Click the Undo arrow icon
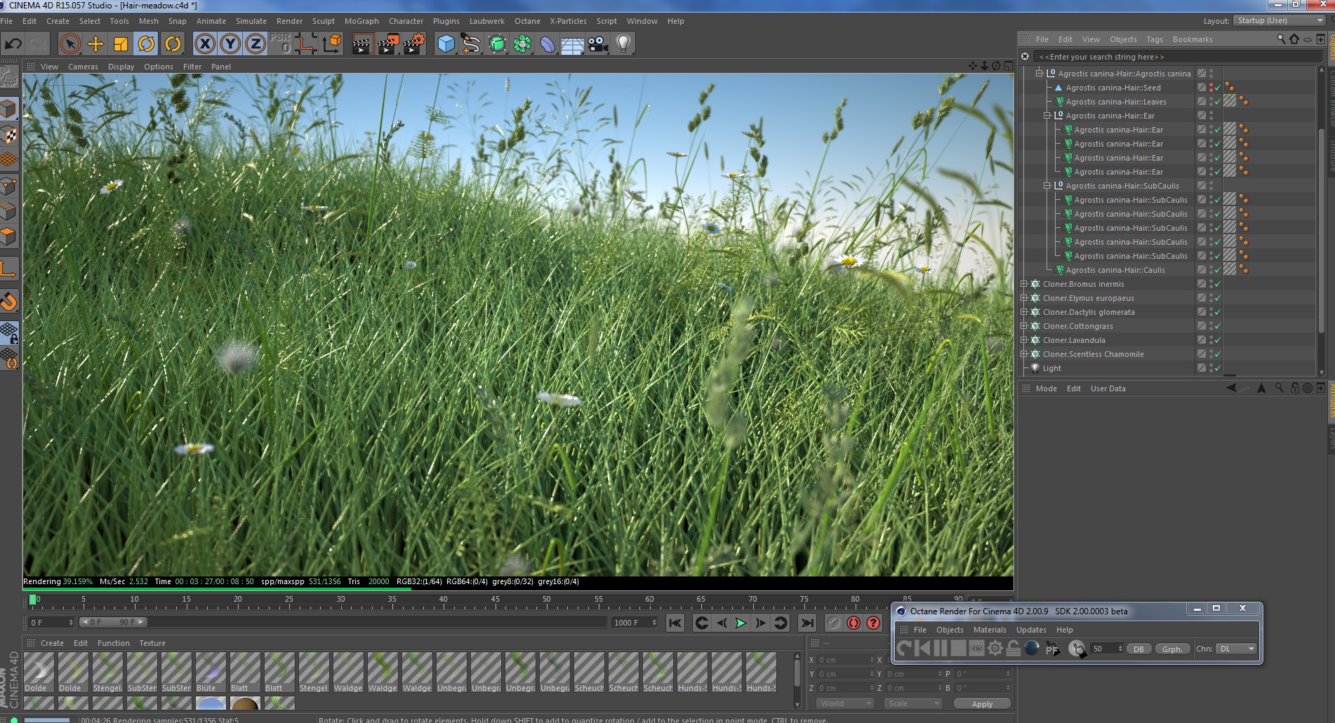This screenshot has height=723, width=1335. (x=13, y=44)
